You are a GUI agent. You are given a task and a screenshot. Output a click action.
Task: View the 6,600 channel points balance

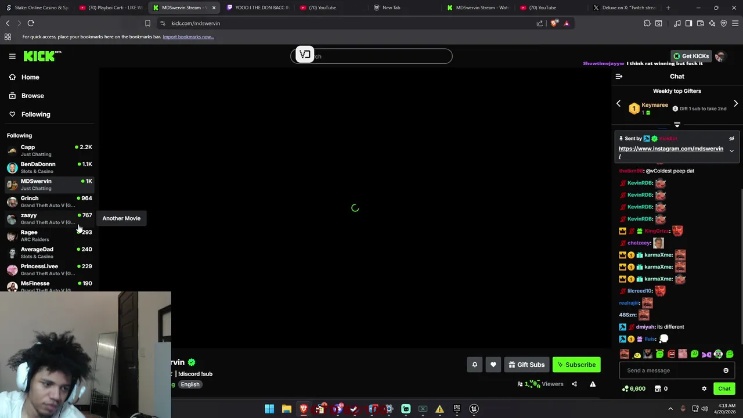pos(634,389)
